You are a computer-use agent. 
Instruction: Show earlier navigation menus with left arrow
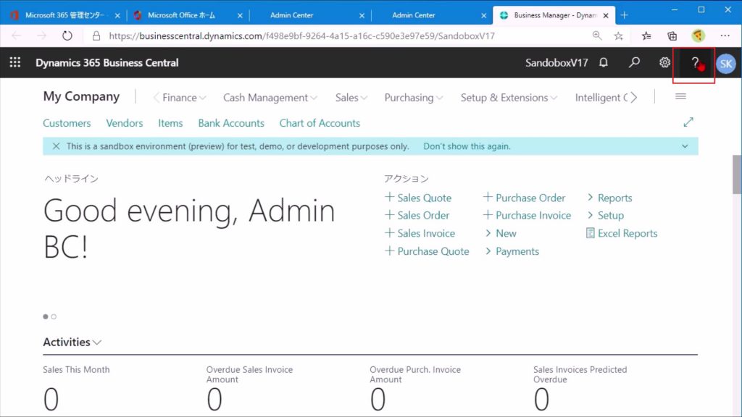pyautogui.click(x=157, y=98)
